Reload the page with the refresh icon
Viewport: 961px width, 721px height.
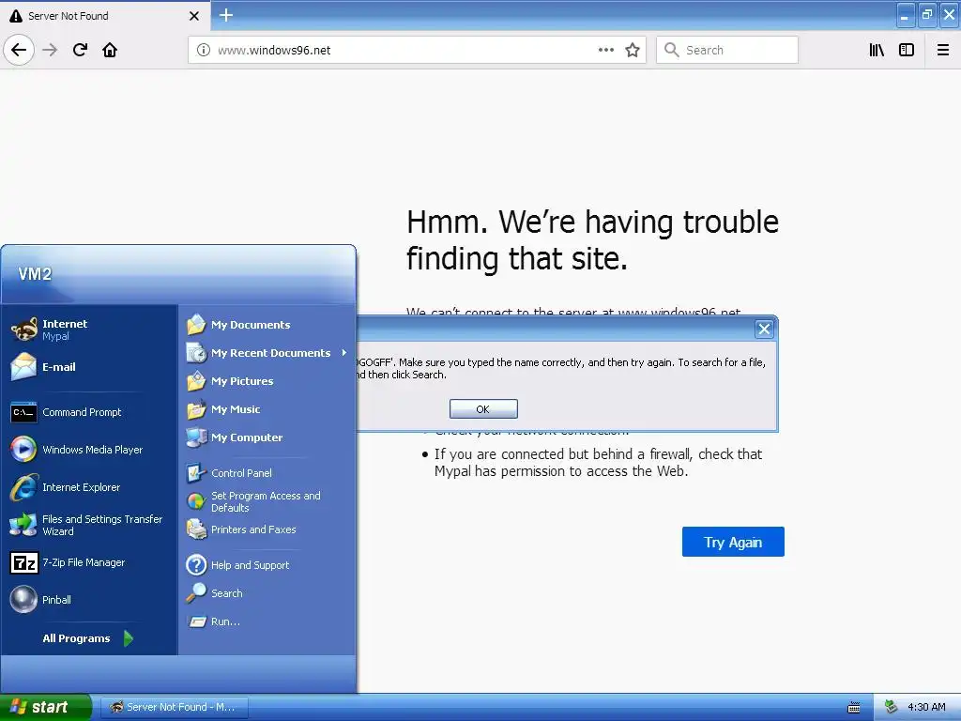(x=80, y=50)
